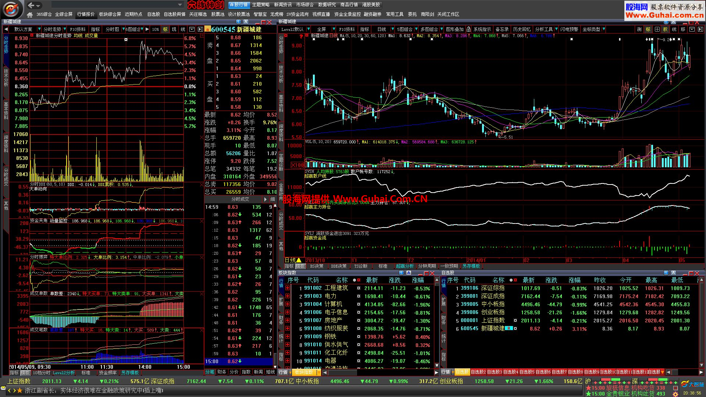Click the sidebar collapse icon in intraday toolbar
The height and width of the screenshot is (397, 706).
coord(200,29)
